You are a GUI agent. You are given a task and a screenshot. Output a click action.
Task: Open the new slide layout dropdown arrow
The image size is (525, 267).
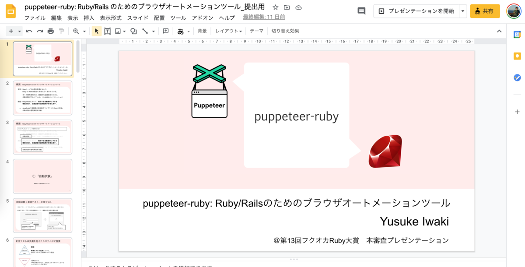coord(20,31)
